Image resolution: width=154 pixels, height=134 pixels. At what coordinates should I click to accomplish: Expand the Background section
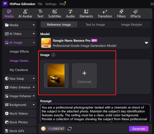20,105
